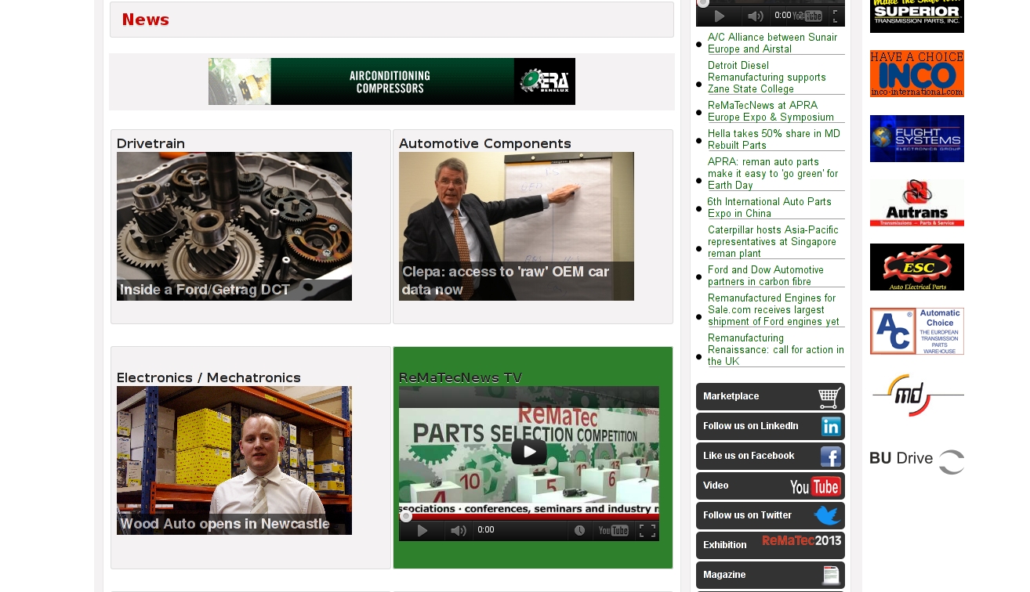Screen dimensions: 1030x592
Task: Read 6th International Auto Parts Expo link
Action: click(x=770, y=208)
